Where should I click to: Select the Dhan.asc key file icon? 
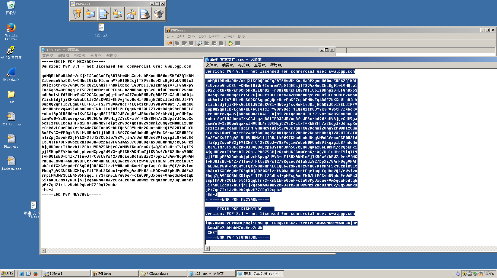[x=11, y=141]
